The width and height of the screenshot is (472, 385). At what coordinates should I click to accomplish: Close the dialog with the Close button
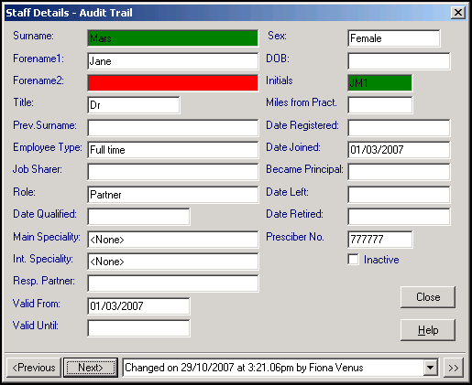click(x=428, y=297)
